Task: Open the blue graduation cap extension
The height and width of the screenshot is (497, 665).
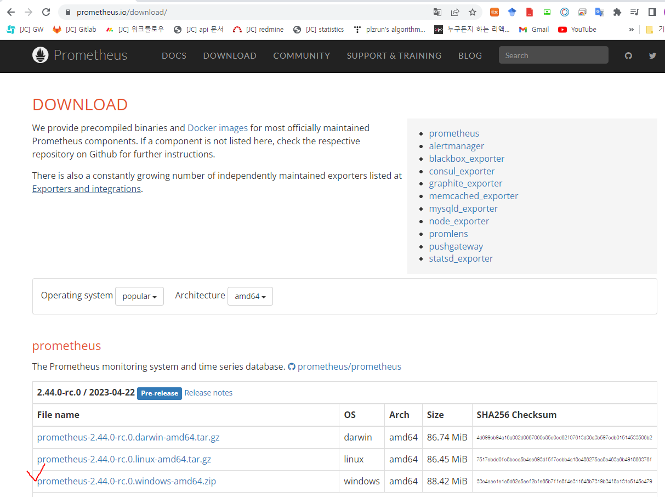Action: pyautogui.click(x=512, y=12)
